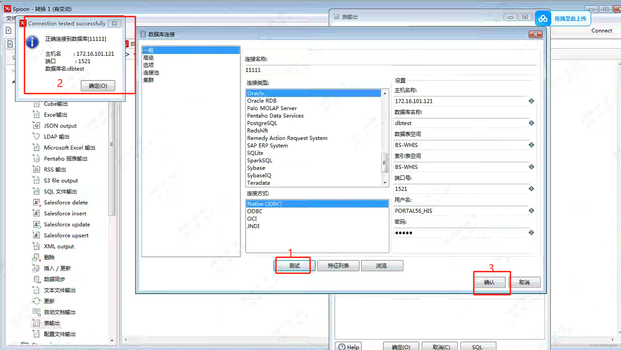Cancel the database connection with 取消
621x350 pixels.
pos(524,282)
